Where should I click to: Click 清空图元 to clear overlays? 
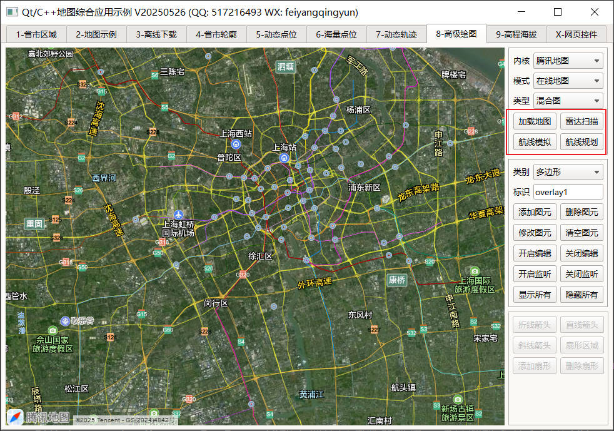581,233
